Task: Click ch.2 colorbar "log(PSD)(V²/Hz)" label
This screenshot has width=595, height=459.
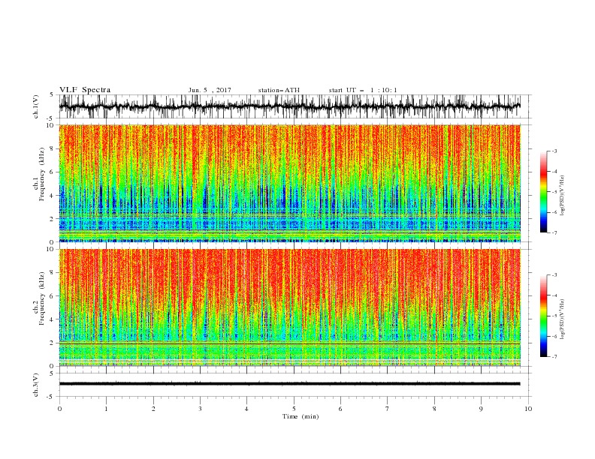Action: tap(562, 319)
